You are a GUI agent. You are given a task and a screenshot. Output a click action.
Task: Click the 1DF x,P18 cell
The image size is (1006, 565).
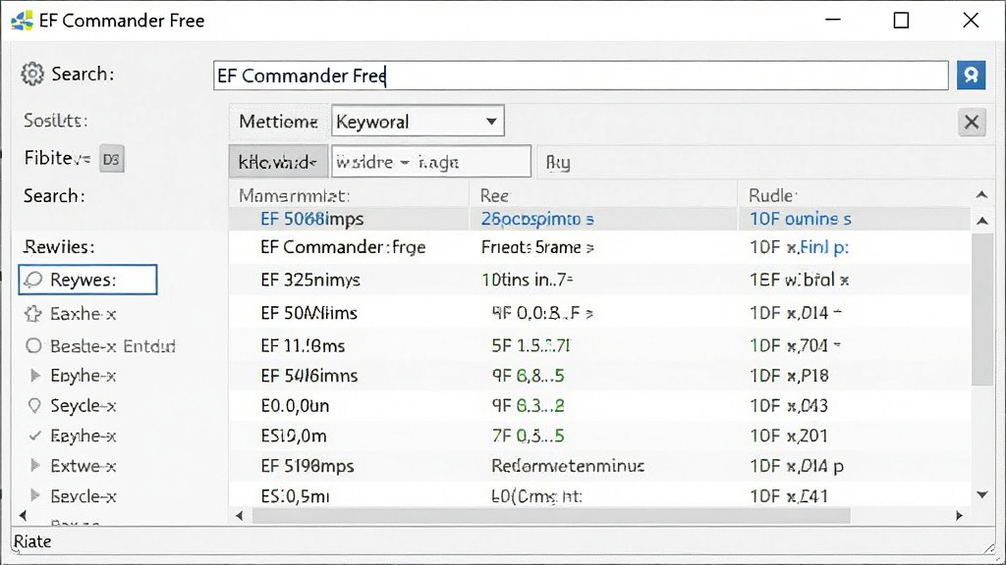[789, 376]
